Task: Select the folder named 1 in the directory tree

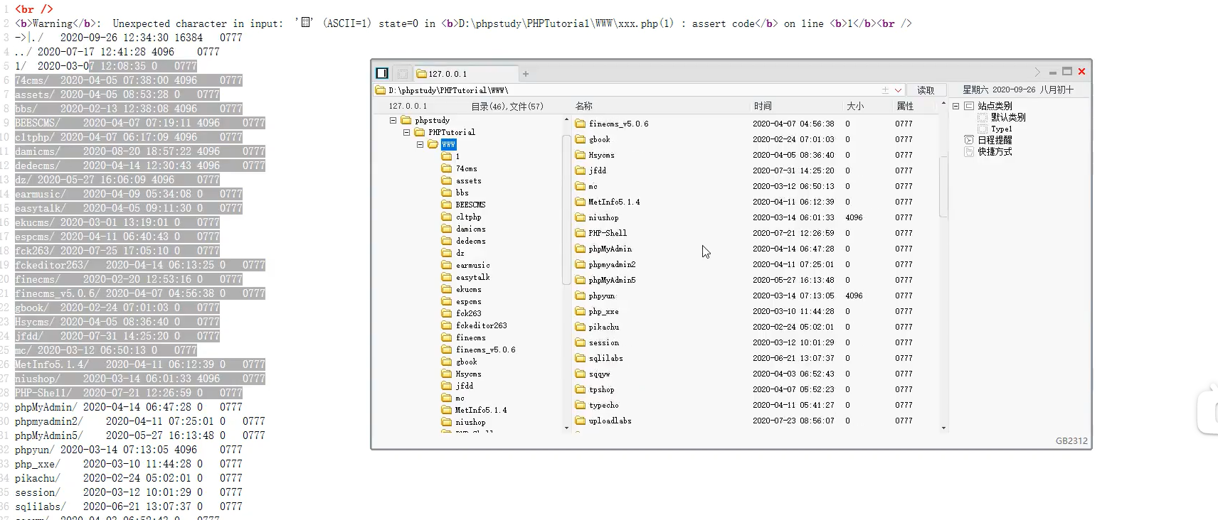Action: [457, 156]
